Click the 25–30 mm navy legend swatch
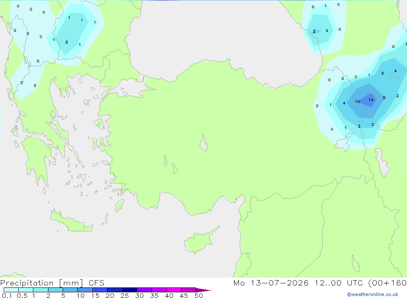 click(x=129, y=290)
